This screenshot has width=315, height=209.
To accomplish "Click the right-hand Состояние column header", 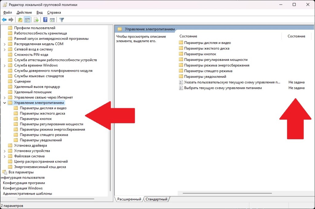I will (x=296, y=36).
